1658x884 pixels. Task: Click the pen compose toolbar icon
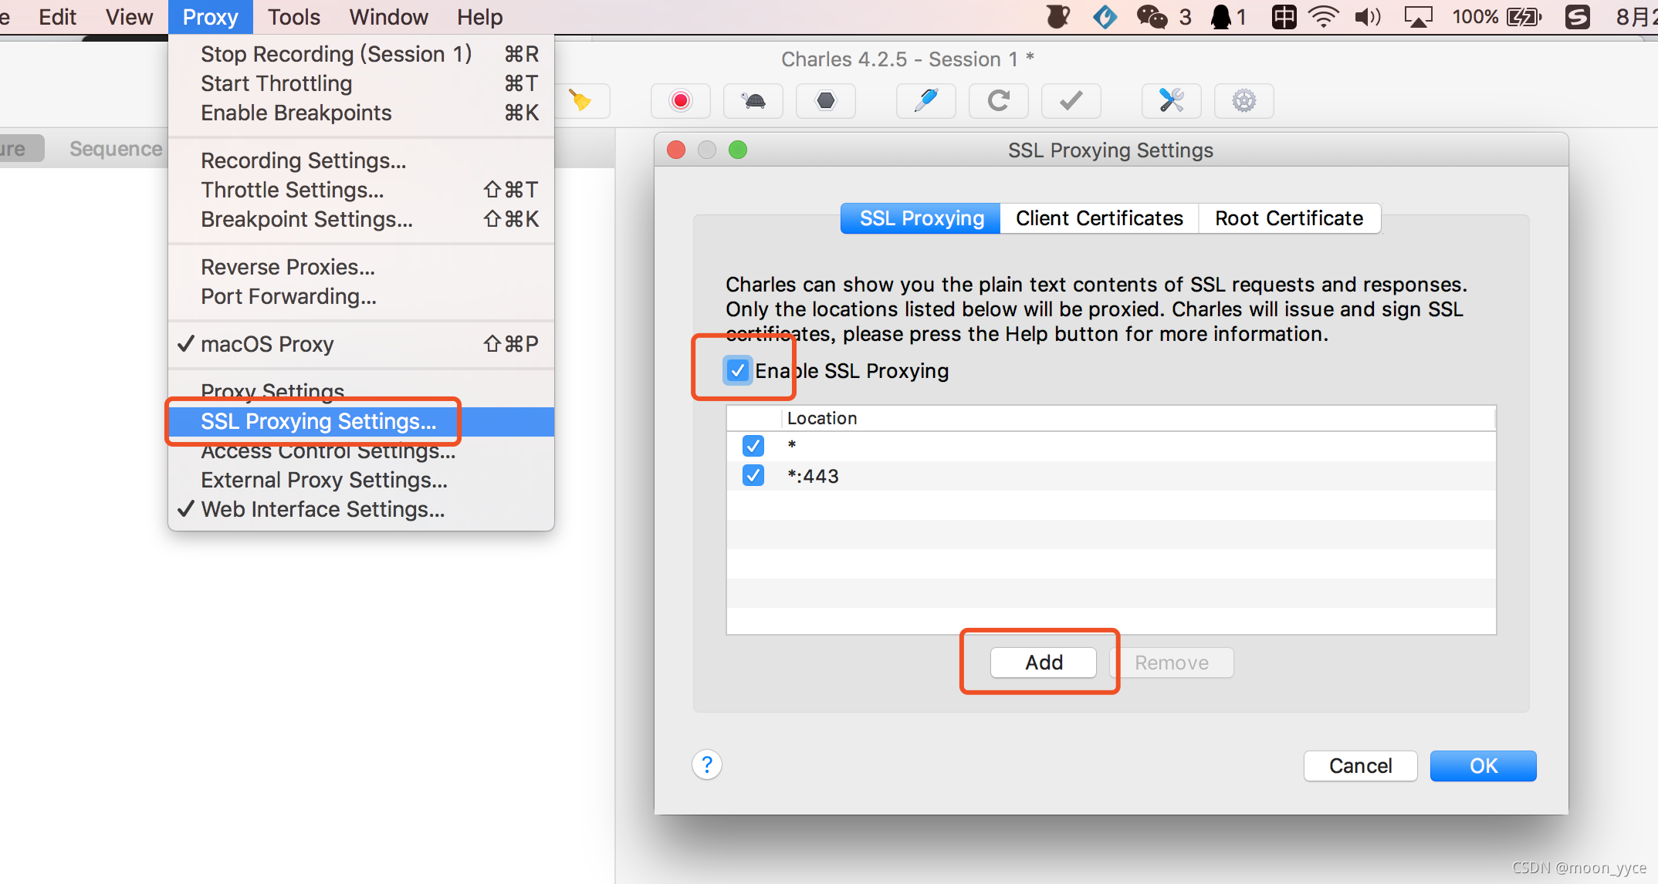[x=925, y=100]
